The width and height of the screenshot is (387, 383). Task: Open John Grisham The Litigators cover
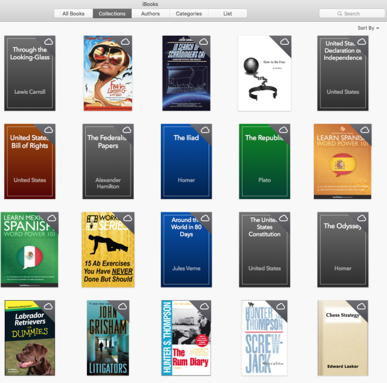coord(108,338)
